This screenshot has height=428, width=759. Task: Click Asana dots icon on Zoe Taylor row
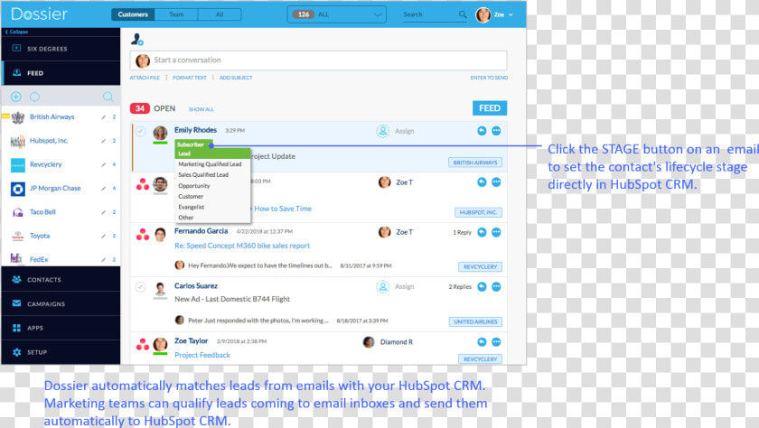(x=143, y=344)
